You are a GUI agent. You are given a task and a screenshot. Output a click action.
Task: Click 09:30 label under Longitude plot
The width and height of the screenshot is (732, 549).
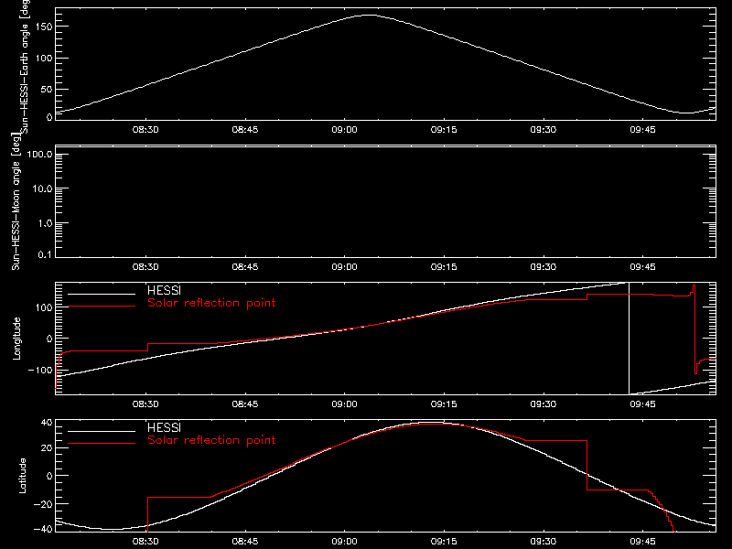[544, 404]
